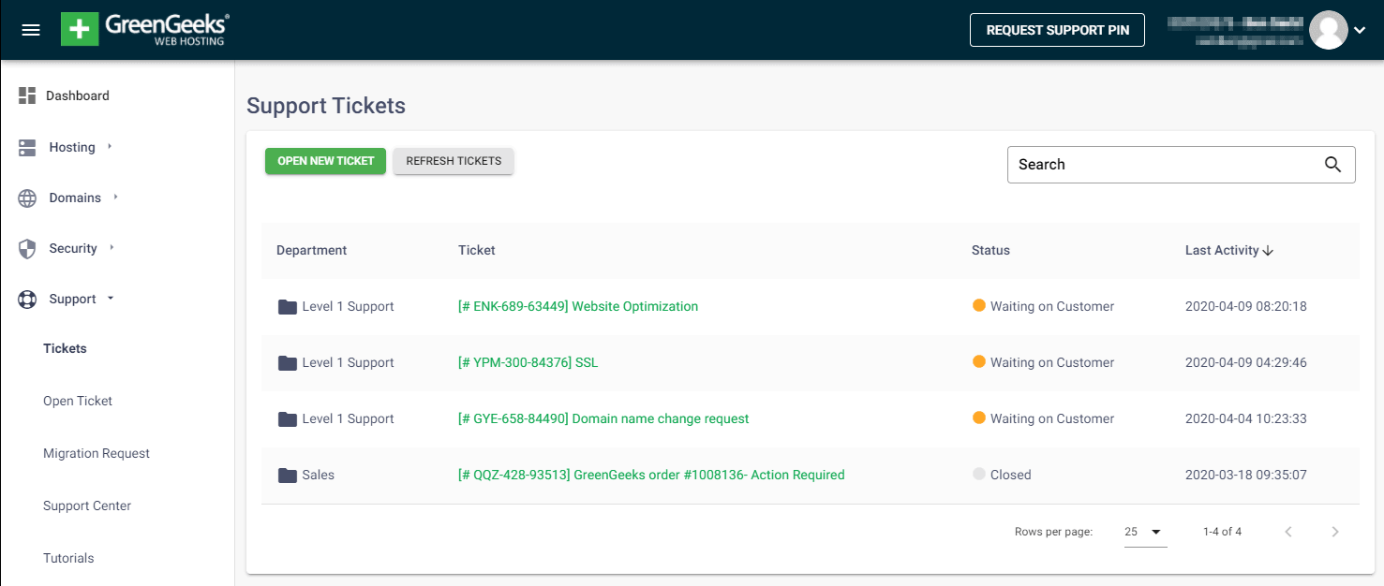Collapse the Support submenu arrow
This screenshot has width=1384, height=586.
pyautogui.click(x=111, y=299)
